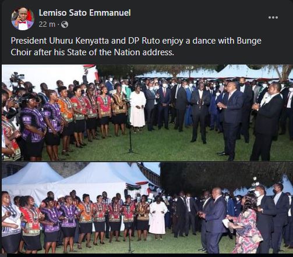Screen dimensions: 293x257
Task: Open Lemiso Sato Emmanuel's profile picture
Action: coord(23,19)
